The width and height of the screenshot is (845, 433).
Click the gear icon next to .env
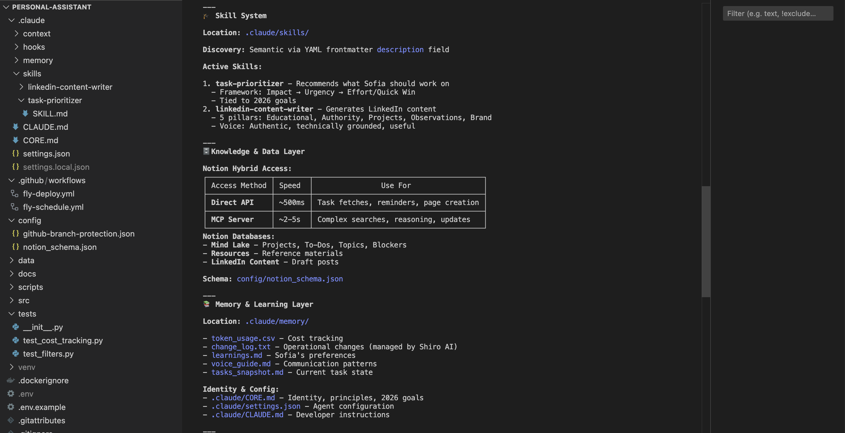[11, 394]
